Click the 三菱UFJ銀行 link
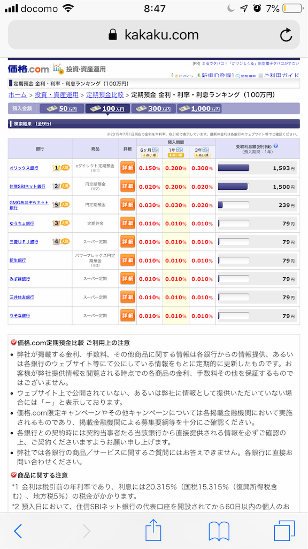Image resolution: width=308 pixels, height=549 pixels. 24,242
